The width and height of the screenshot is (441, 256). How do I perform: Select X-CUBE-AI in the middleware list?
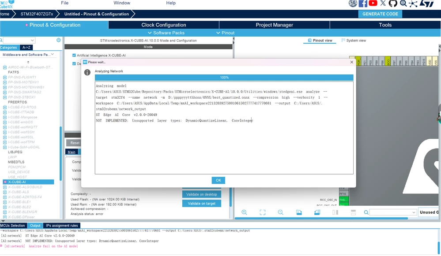point(28,182)
